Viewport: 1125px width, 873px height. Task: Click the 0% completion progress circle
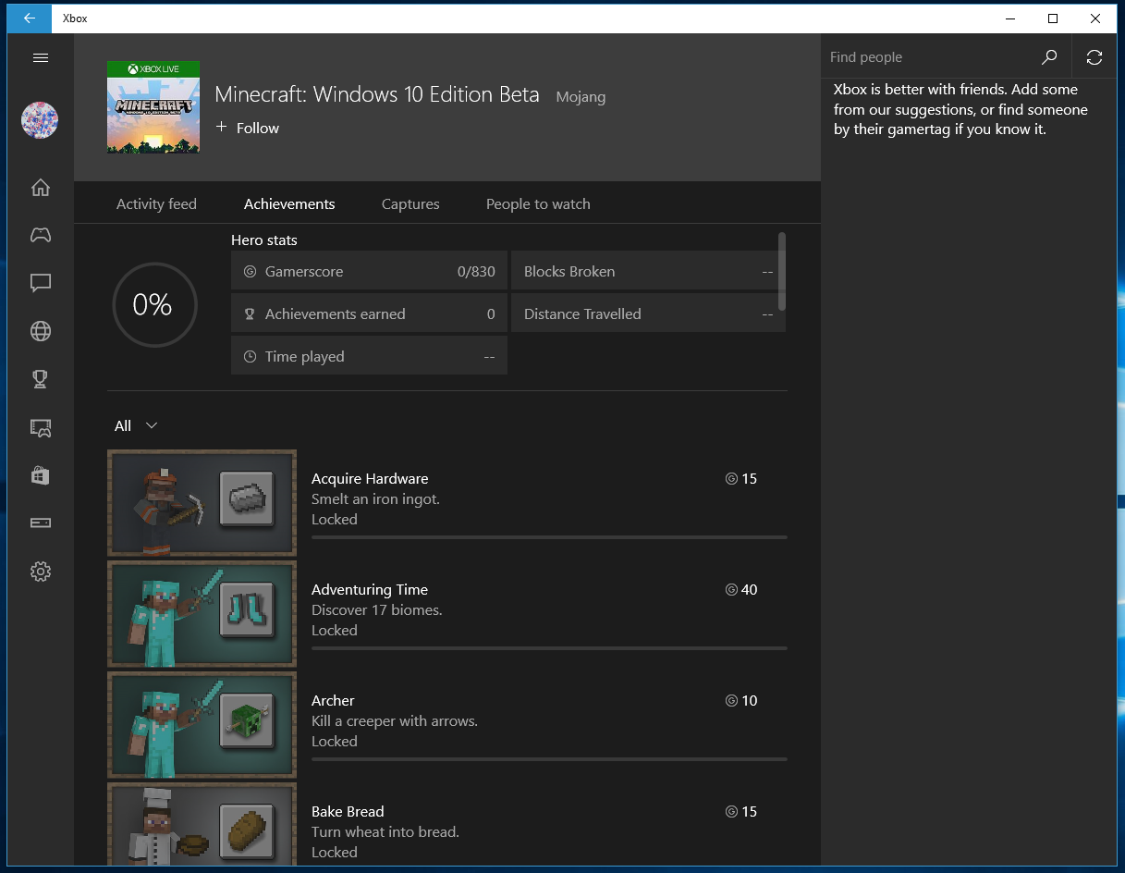click(154, 305)
